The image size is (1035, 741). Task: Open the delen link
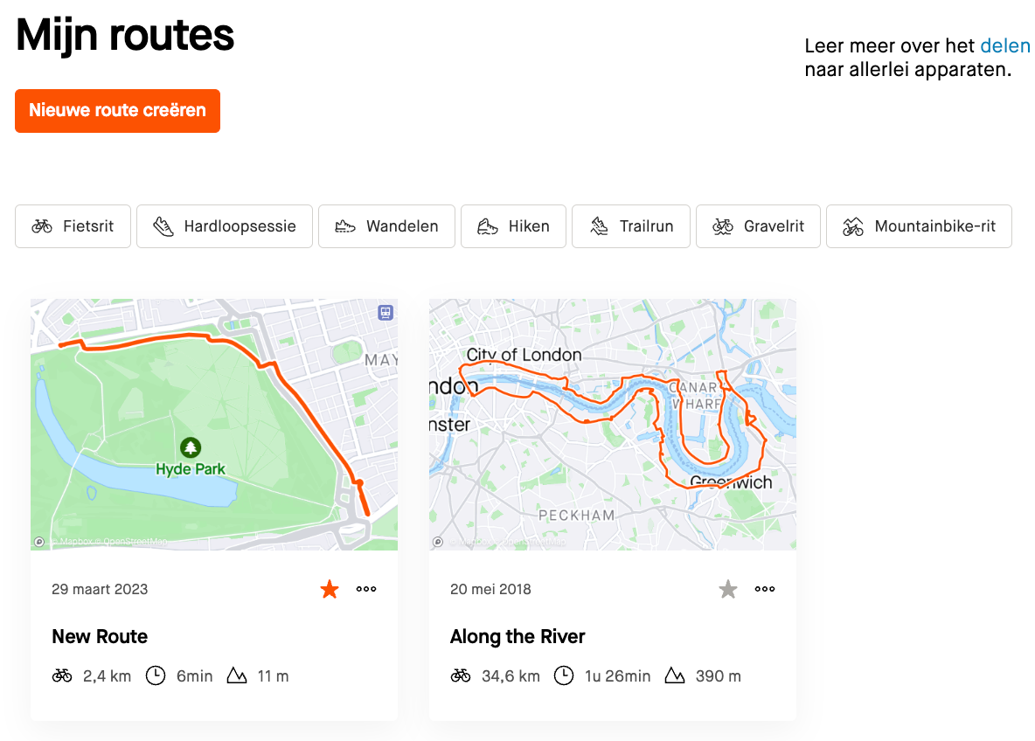click(x=1005, y=45)
